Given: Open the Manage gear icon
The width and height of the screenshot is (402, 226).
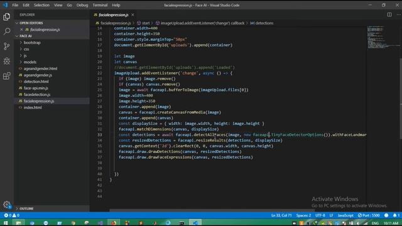Looking at the screenshot, I should point(7,205).
